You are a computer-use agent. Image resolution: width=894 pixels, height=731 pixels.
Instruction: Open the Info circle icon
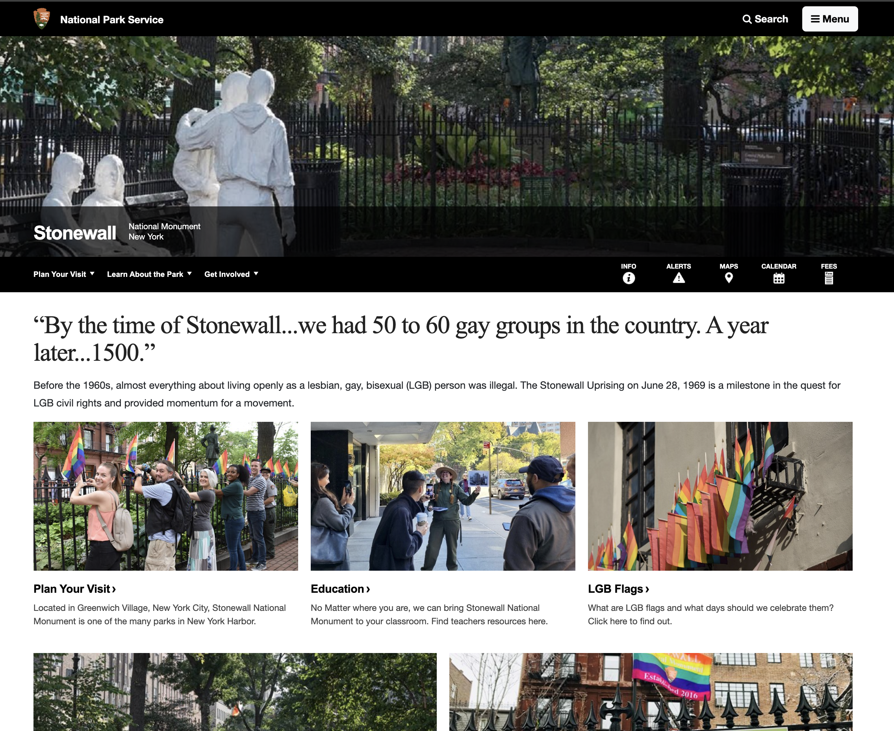(628, 278)
